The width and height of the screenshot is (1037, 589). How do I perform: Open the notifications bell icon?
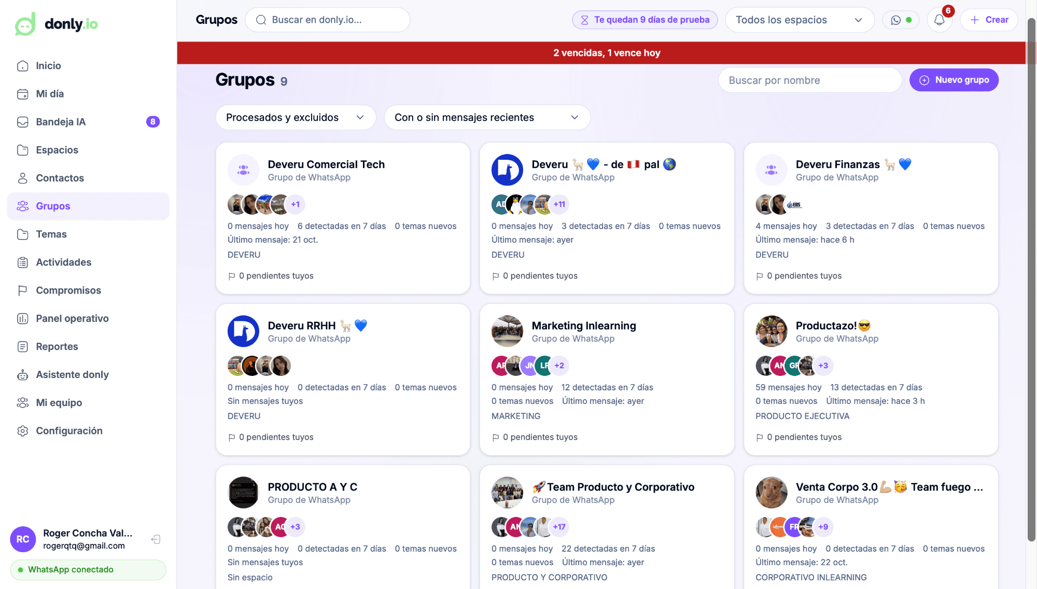pyautogui.click(x=939, y=20)
